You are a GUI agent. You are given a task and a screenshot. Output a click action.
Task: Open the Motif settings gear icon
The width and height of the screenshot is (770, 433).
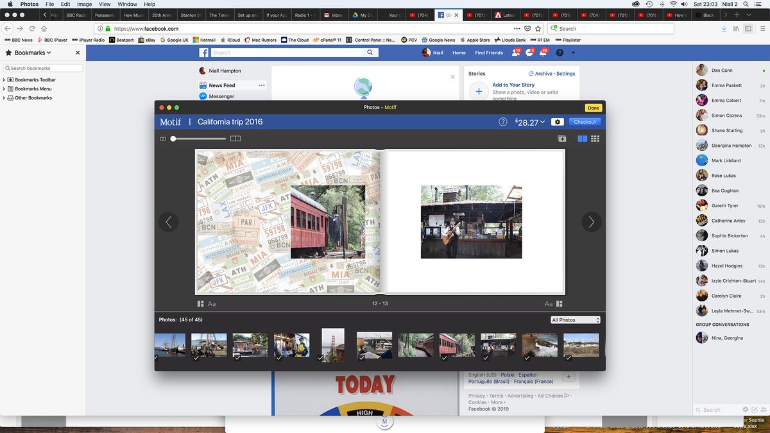point(557,121)
